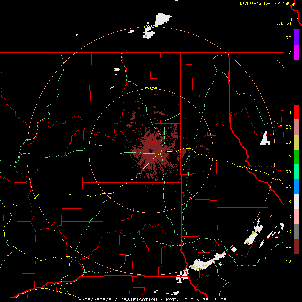Screen dimensions: 302x302
Task: Click the light green RA legend swatch
Action: 296,172
